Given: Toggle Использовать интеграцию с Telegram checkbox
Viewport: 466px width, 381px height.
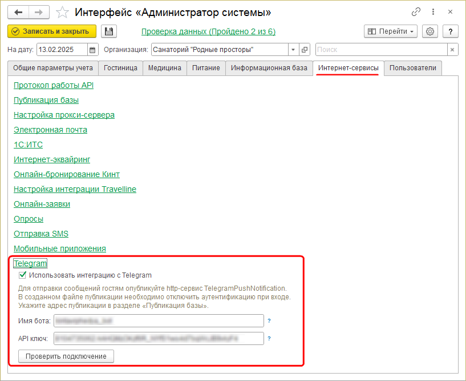Looking at the screenshot, I should coord(22,275).
